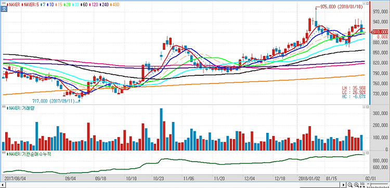
Task: Click the 11/06 date axis label
Action: pos(189,179)
